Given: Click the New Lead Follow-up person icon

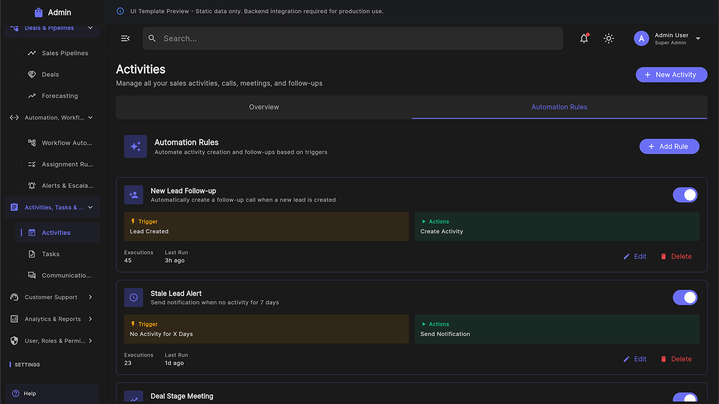Looking at the screenshot, I should click(134, 195).
